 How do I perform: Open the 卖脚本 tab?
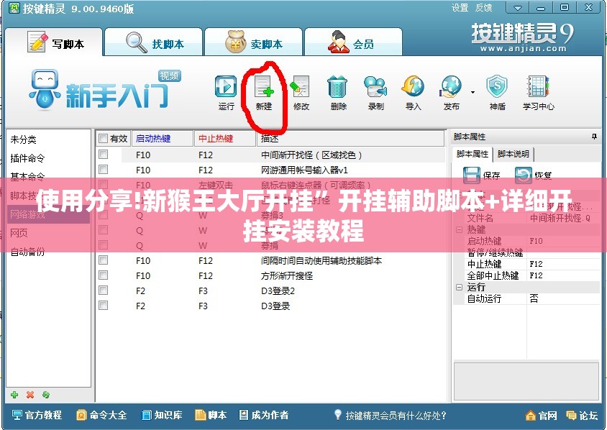tap(254, 42)
